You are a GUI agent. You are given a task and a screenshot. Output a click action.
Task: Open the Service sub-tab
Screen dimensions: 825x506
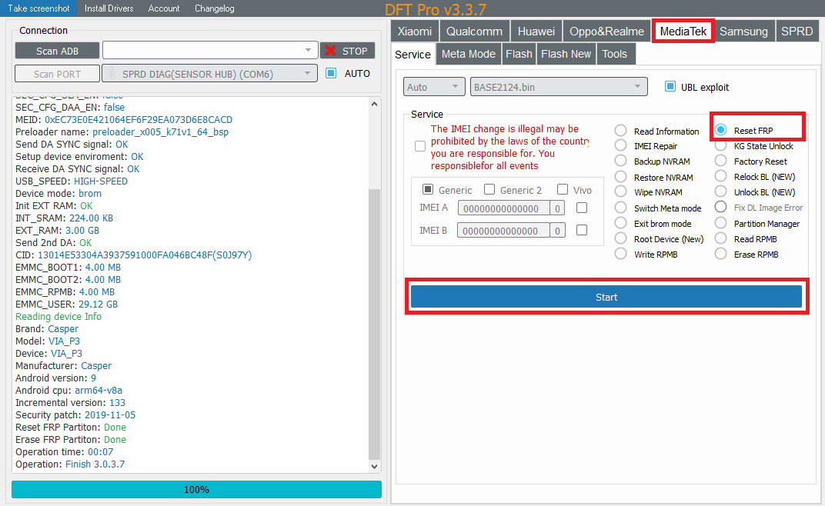coord(413,54)
